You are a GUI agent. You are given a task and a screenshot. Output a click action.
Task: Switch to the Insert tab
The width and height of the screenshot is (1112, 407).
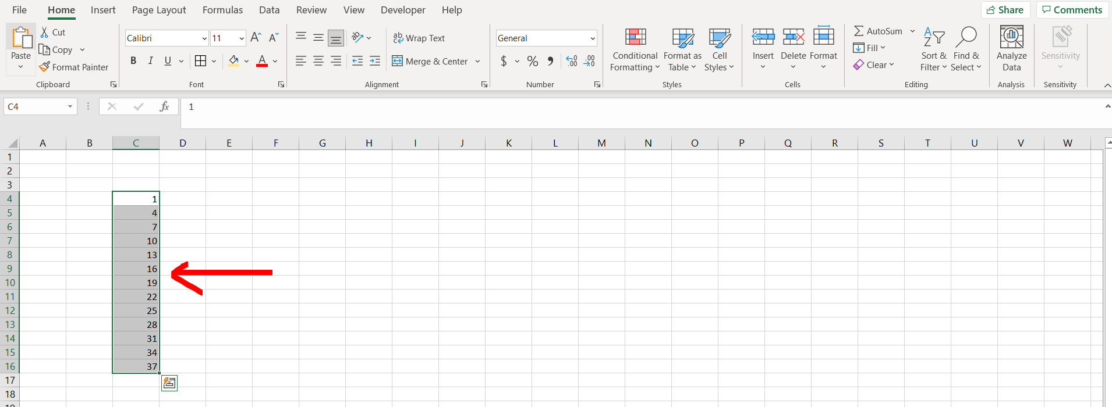tap(103, 10)
